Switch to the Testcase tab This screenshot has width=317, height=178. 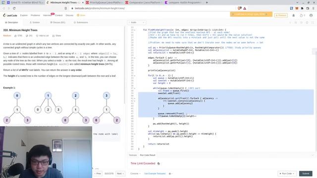[133, 155]
